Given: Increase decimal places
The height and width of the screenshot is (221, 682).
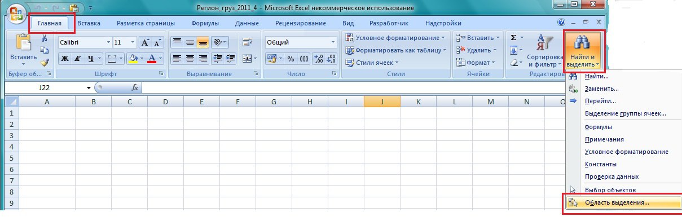Looking at the screenshot, I should click(318, 58).
